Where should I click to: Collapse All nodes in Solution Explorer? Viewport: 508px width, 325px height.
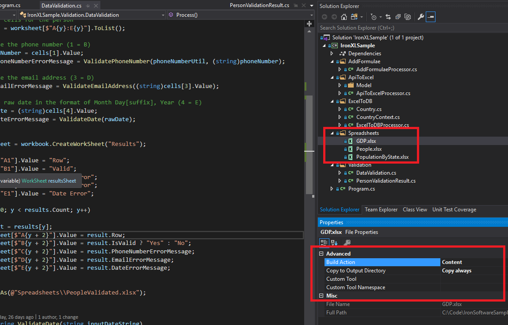pos(398,17)
